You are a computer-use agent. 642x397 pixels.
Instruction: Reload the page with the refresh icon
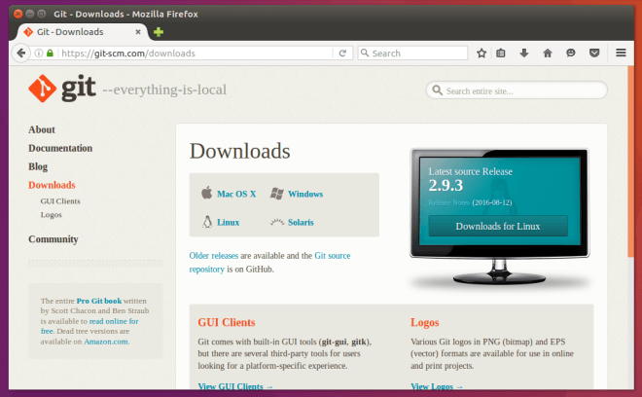[342, 54]
